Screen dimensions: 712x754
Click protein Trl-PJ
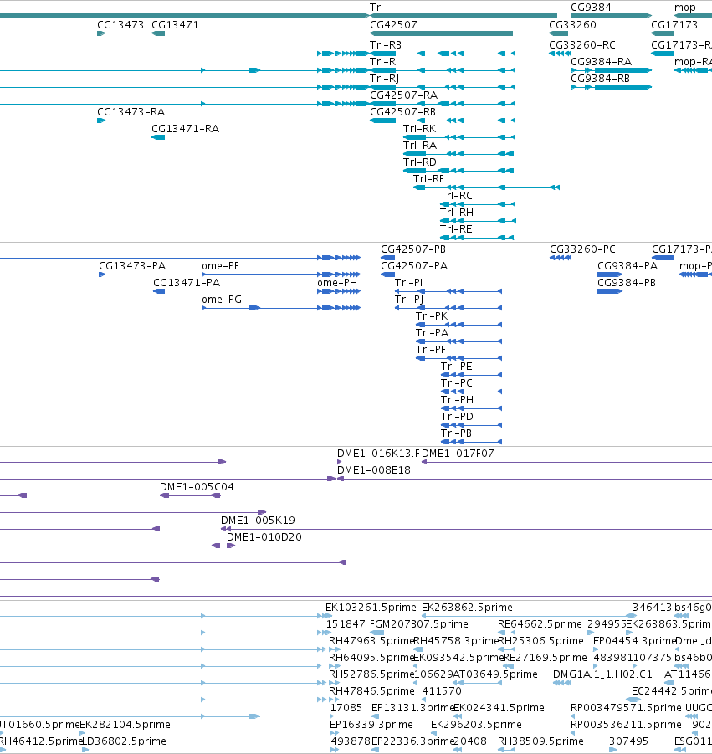pyautogui.click(x=409, y=300)
